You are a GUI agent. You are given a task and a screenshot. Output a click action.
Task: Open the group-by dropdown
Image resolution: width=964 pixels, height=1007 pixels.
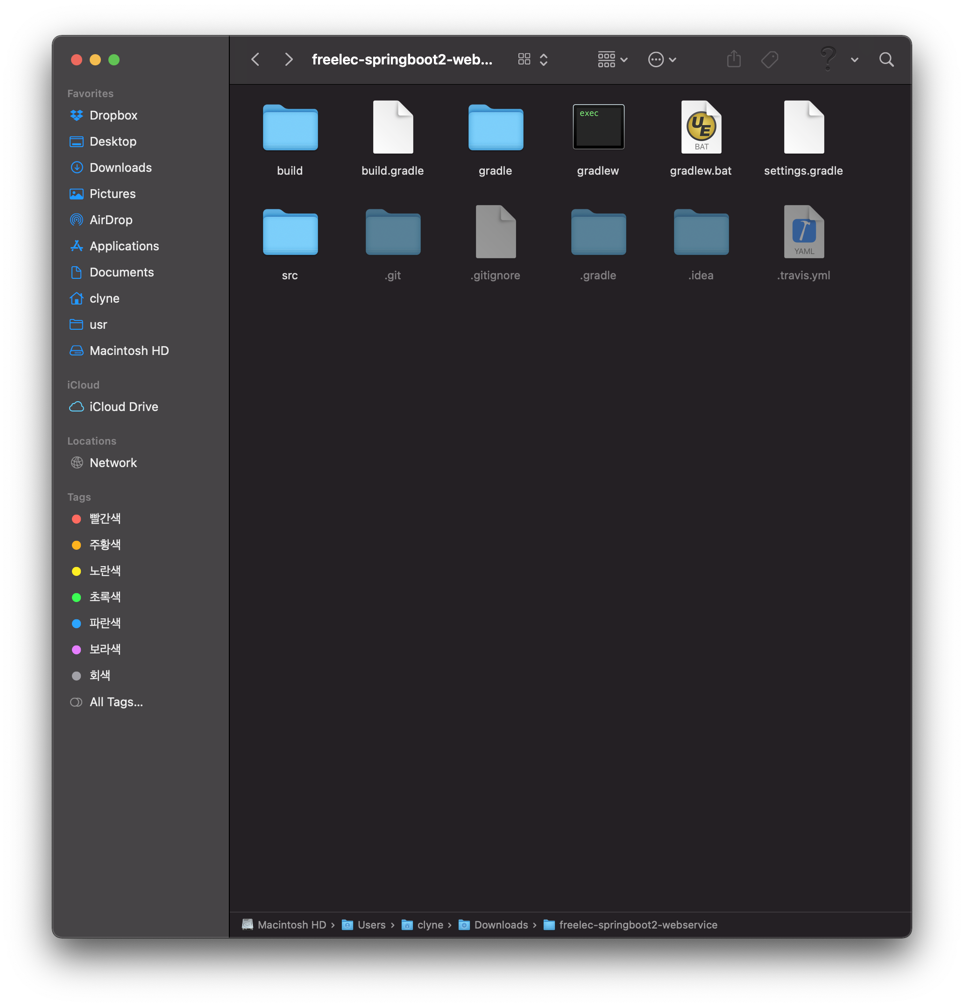click(612, 60)
